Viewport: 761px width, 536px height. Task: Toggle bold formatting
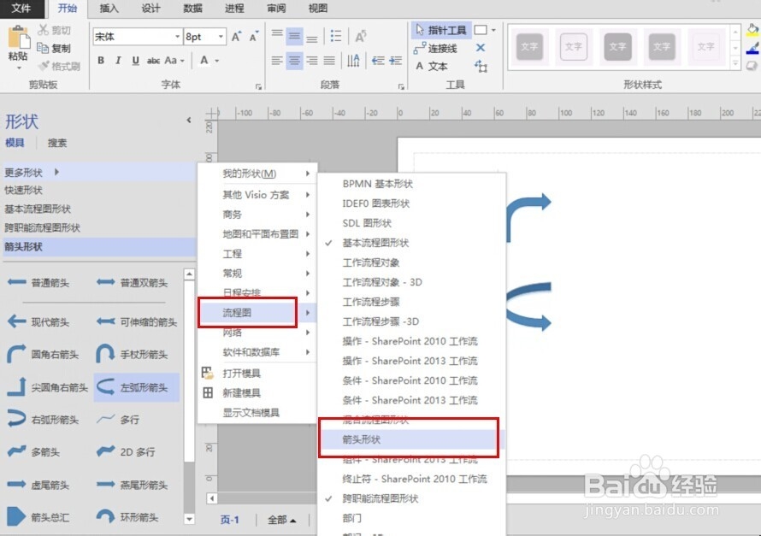point(101,61)
